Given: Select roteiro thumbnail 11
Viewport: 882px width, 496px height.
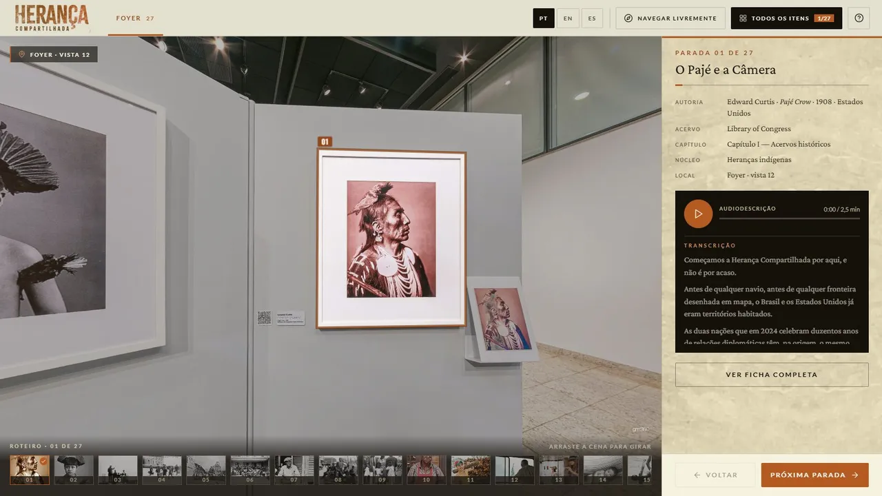Looking at the screenshot, I should pos(471,470).
